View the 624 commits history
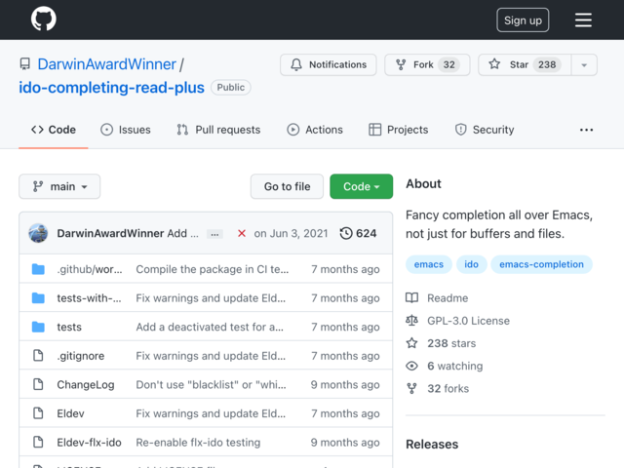624x468 pixels. 358,233
